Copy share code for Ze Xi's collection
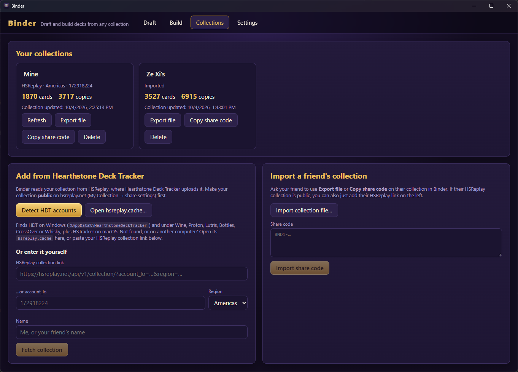The height and width of the screenshot is (372, 518). 211,120
